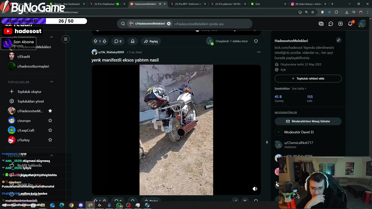Switch to the X'te platcom tab
This screenshot has width=372, height=209.
pos(228,4)
